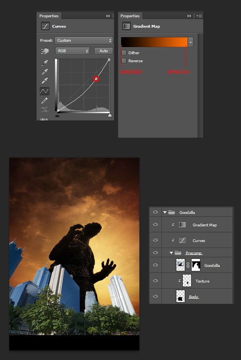Pick the gray point eyedropper in Curves
Screen dimensions: 241x360
click(45, 71)
